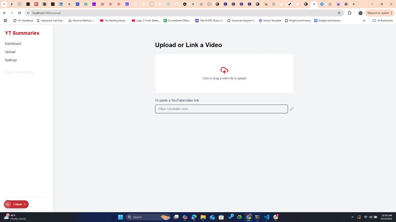Open the All Bookmarks folder
396x222 pixels.
[x=383, y=21]
